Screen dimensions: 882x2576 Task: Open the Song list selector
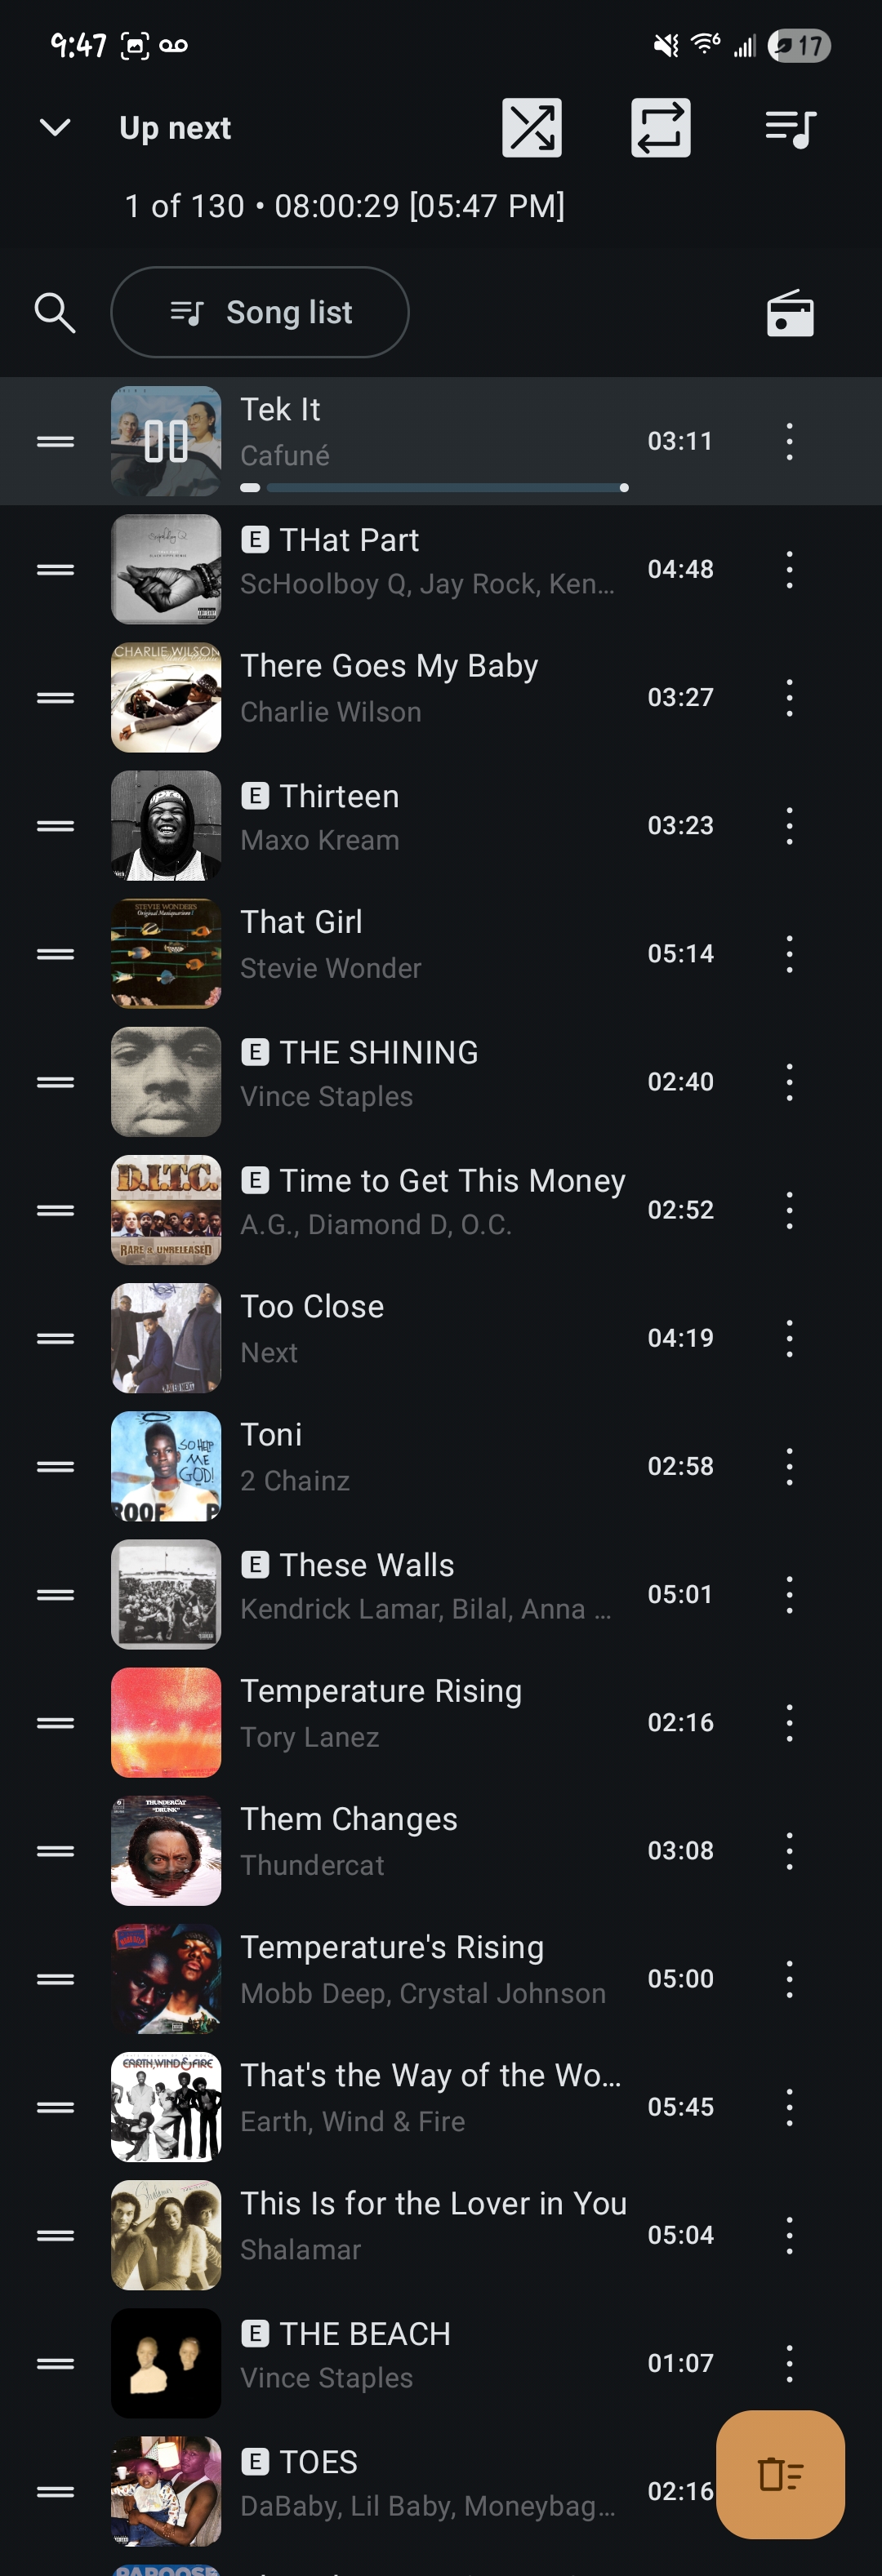point(260,313)
